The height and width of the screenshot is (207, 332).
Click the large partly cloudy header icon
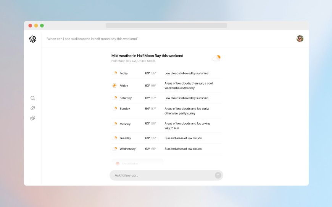217,58
